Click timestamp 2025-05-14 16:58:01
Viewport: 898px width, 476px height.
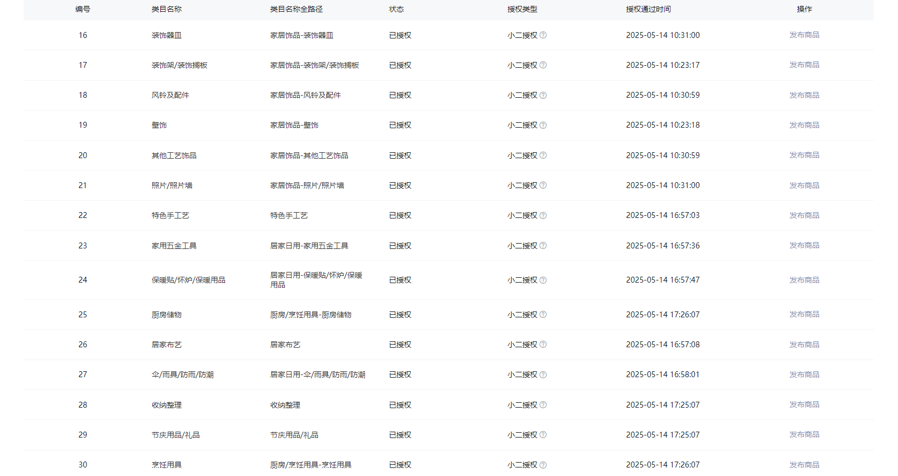(x=663, y=374)
